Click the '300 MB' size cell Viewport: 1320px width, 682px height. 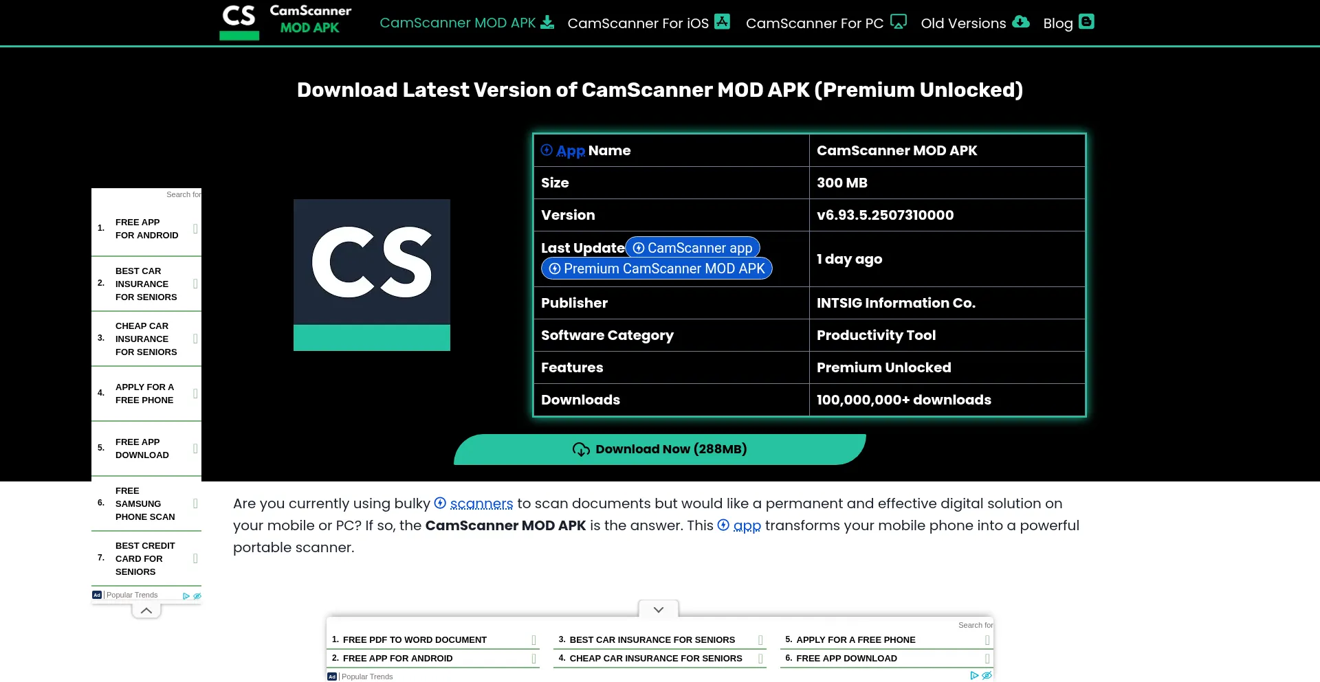click(x=947, y=183)
